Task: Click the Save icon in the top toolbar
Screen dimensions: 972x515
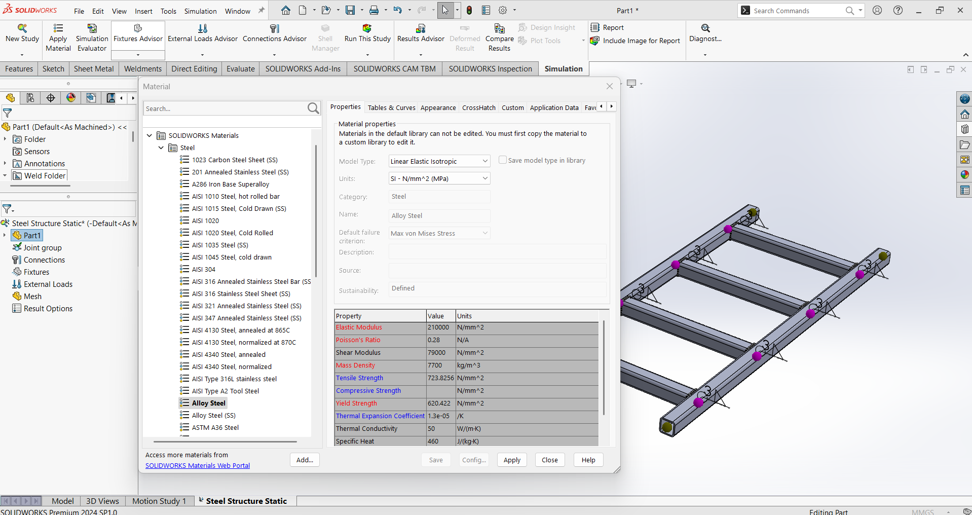Action: pyautogui.click(x=350, y=10)
